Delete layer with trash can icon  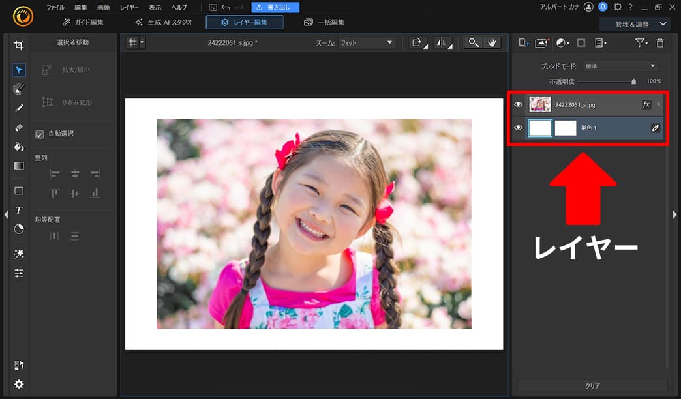pos(659,43)
